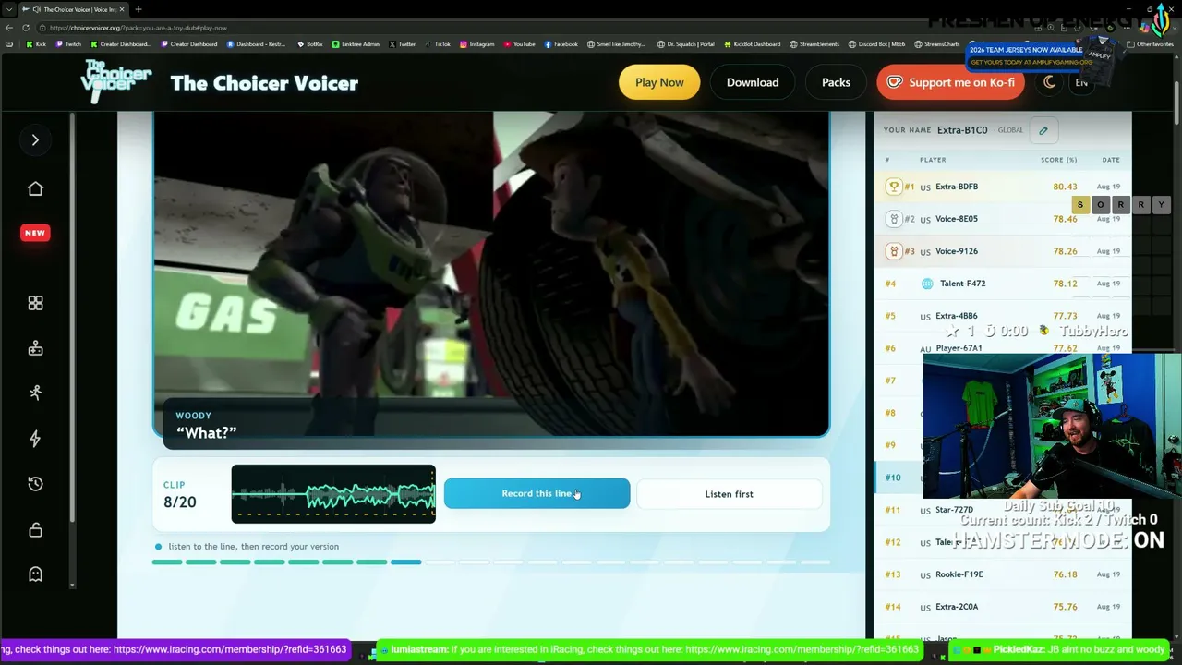Click the bronze medal icon for rank #3
This screenshot has width=1182, height=665.
tap(894, 251)
